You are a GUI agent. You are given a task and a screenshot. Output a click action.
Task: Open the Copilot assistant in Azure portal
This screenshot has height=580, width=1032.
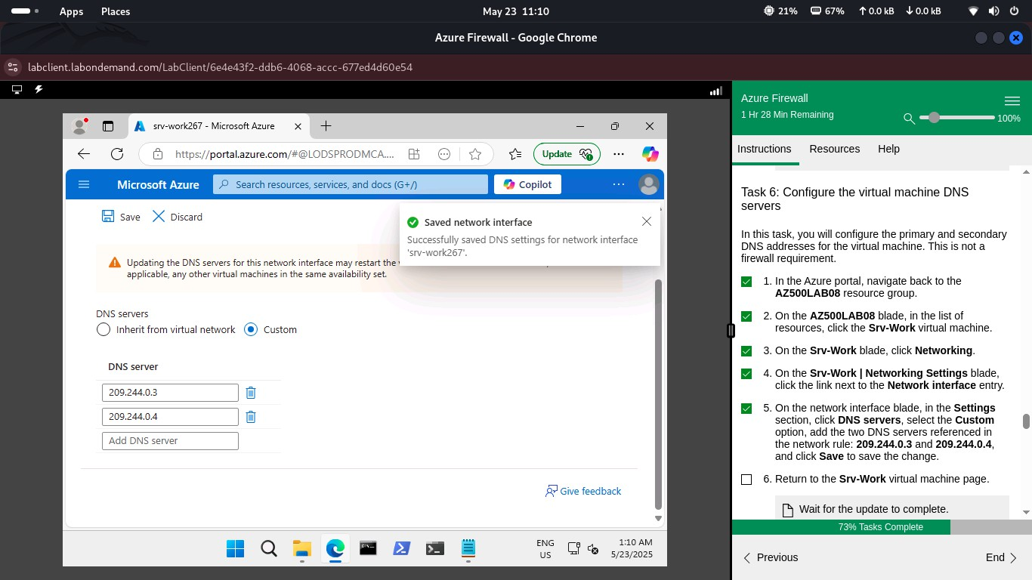tap(527, 184)
